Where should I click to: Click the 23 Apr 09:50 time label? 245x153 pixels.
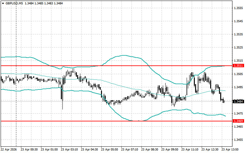[170, 150]
